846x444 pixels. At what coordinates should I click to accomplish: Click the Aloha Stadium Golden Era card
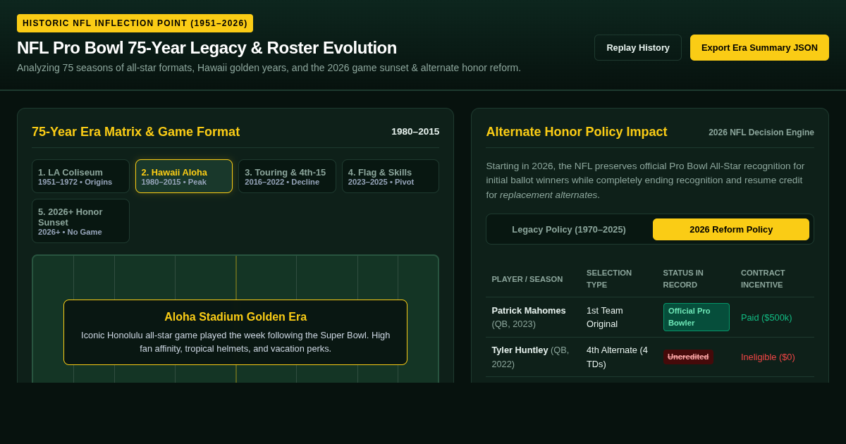point(235,332)
